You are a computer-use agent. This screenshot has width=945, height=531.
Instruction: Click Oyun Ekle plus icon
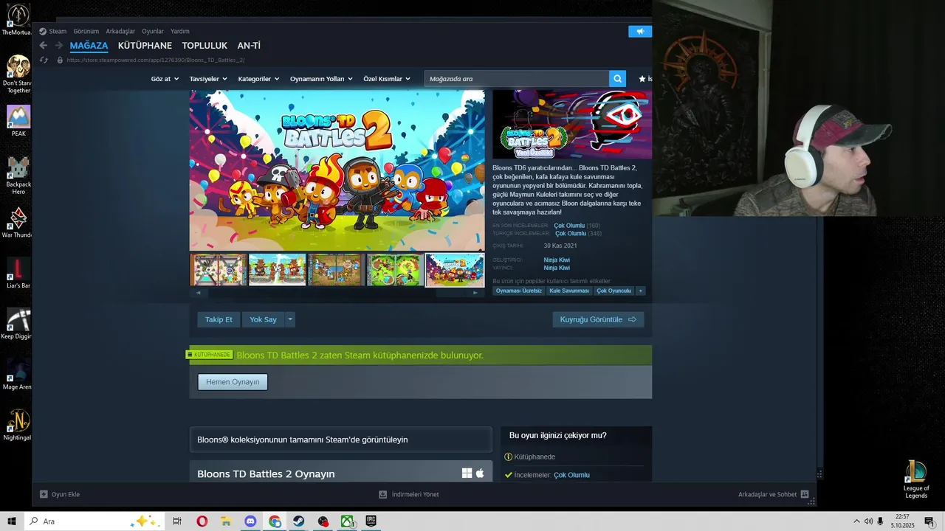click(x=44, y=494)
